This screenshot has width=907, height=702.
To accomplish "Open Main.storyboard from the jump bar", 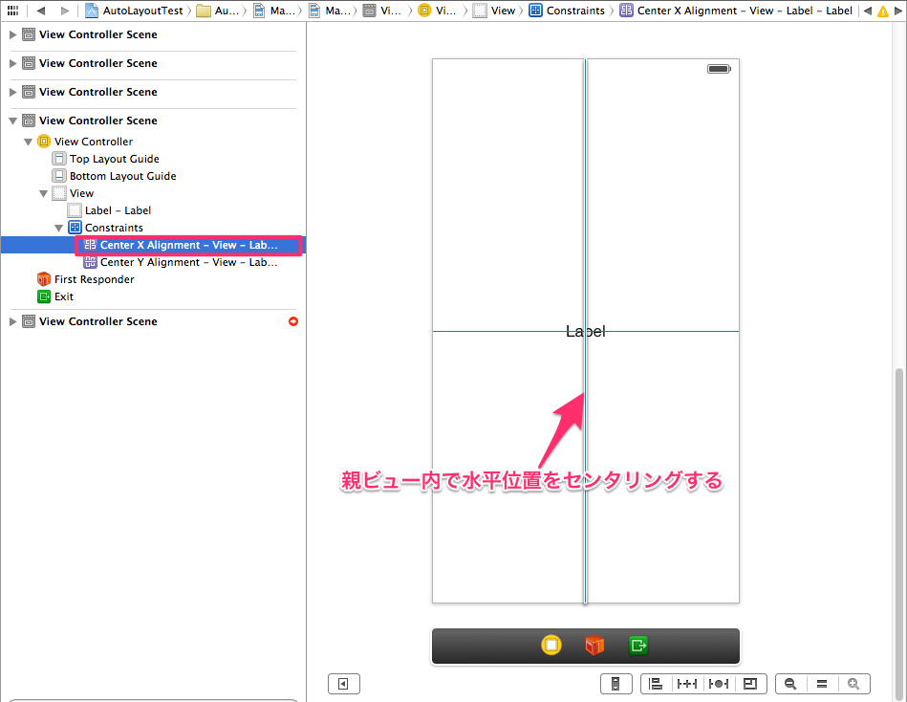I will 278,11.
